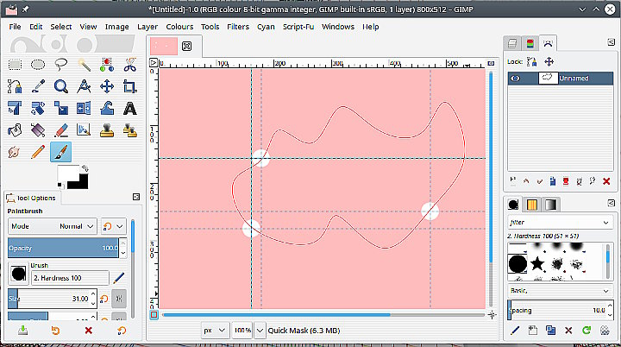Select the Rectangle Select tool

point(15,65)
